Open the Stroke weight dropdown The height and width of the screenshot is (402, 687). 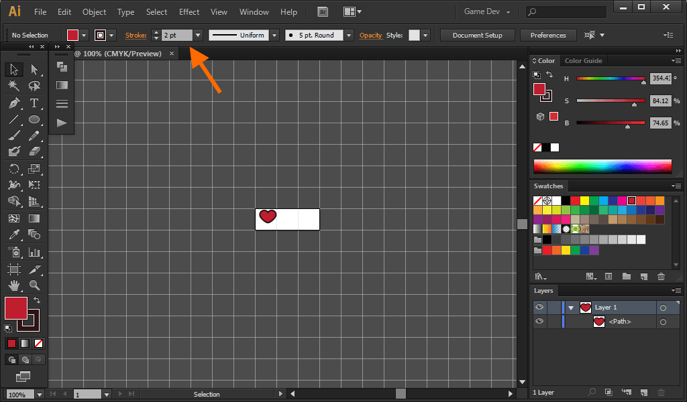[197, 35]
